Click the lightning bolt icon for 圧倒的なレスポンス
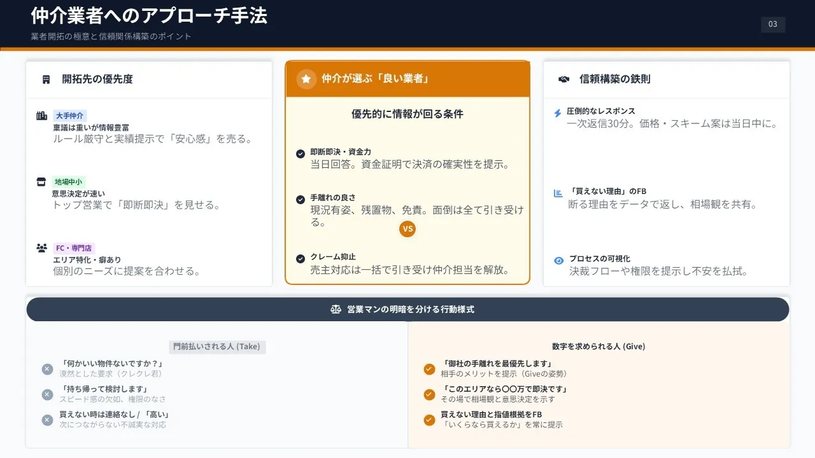Image resolution: width=815 pixels, height=458 pixels. [558, 113]
